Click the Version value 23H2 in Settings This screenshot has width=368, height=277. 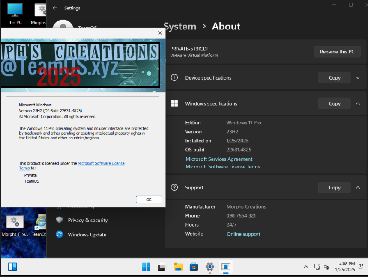(x=232, y=132)
